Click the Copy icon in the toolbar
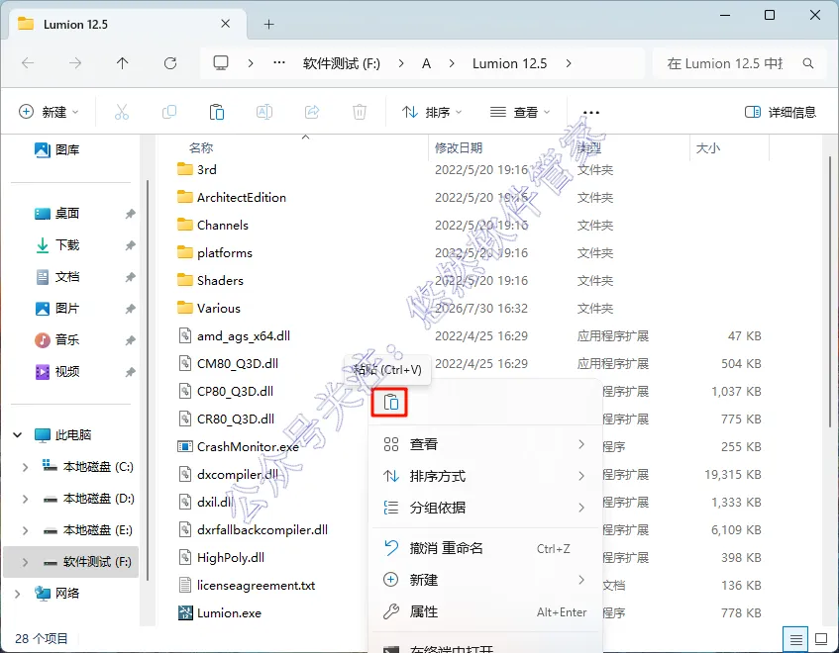Screen dimensions: 839x653 click(x=169, y=112)
